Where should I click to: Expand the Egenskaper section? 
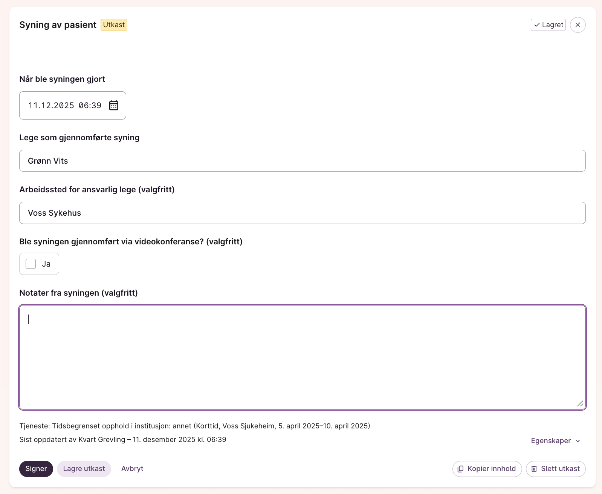[551, 440]
